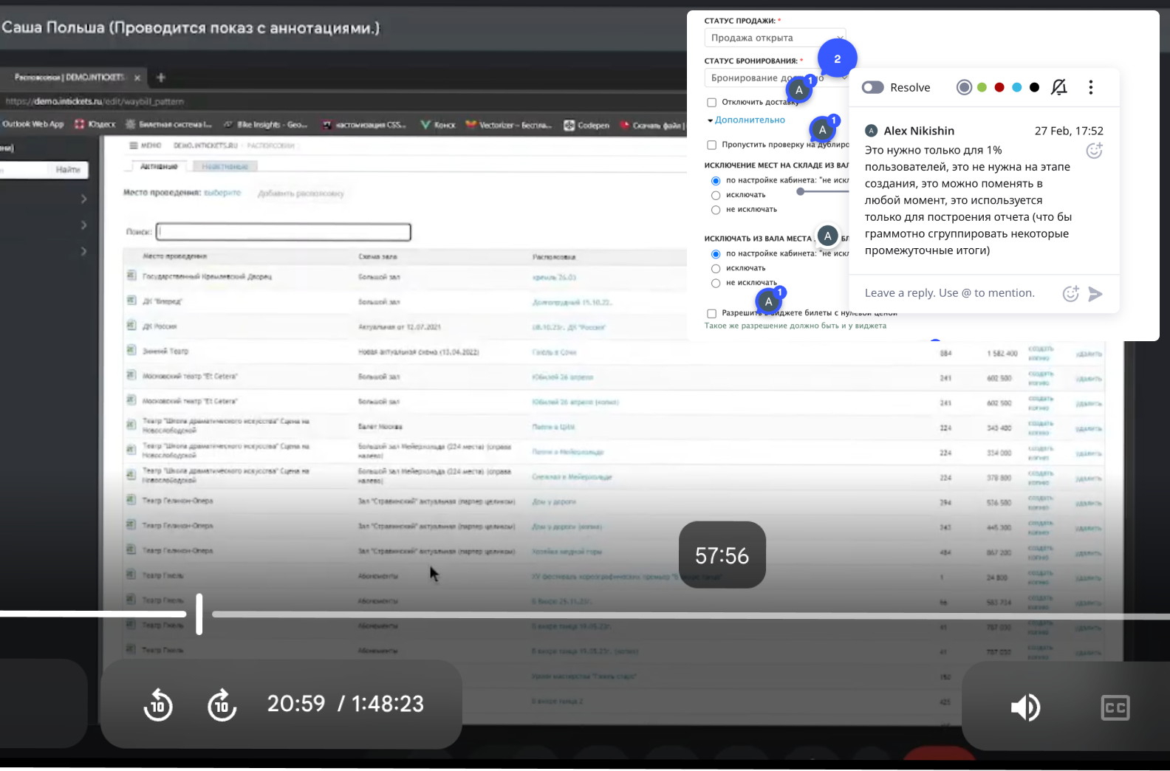This screenshot has height=771, width=1170.
Task: Open the three-dot comment options menu
Action: coord(1090,87)
